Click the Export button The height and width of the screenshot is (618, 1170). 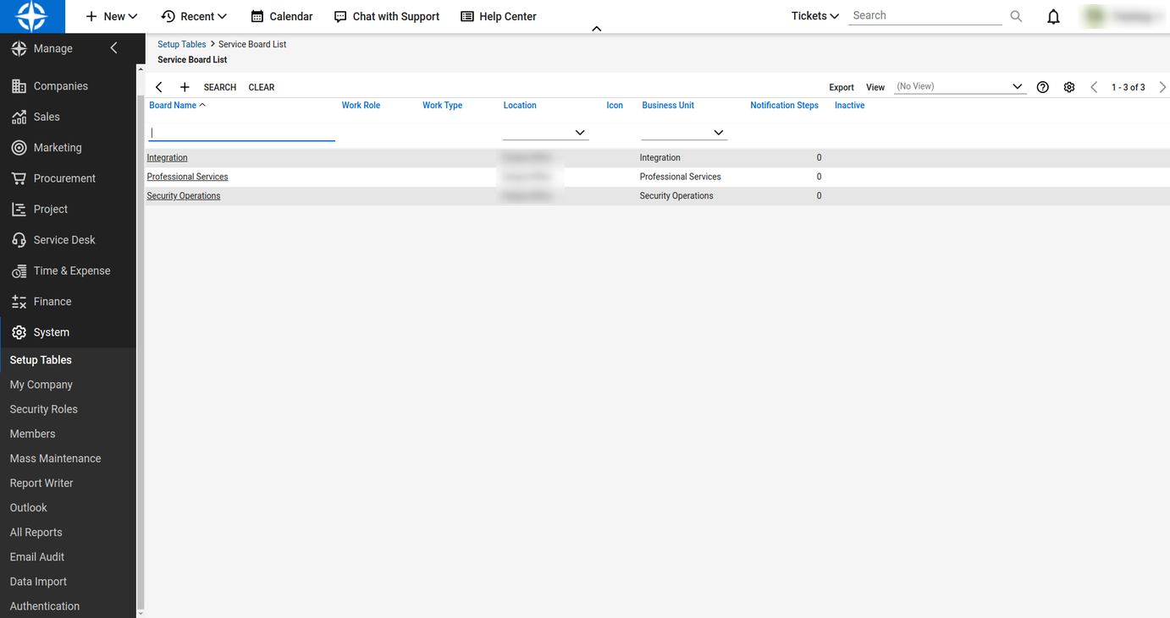[x=841, y=87]
